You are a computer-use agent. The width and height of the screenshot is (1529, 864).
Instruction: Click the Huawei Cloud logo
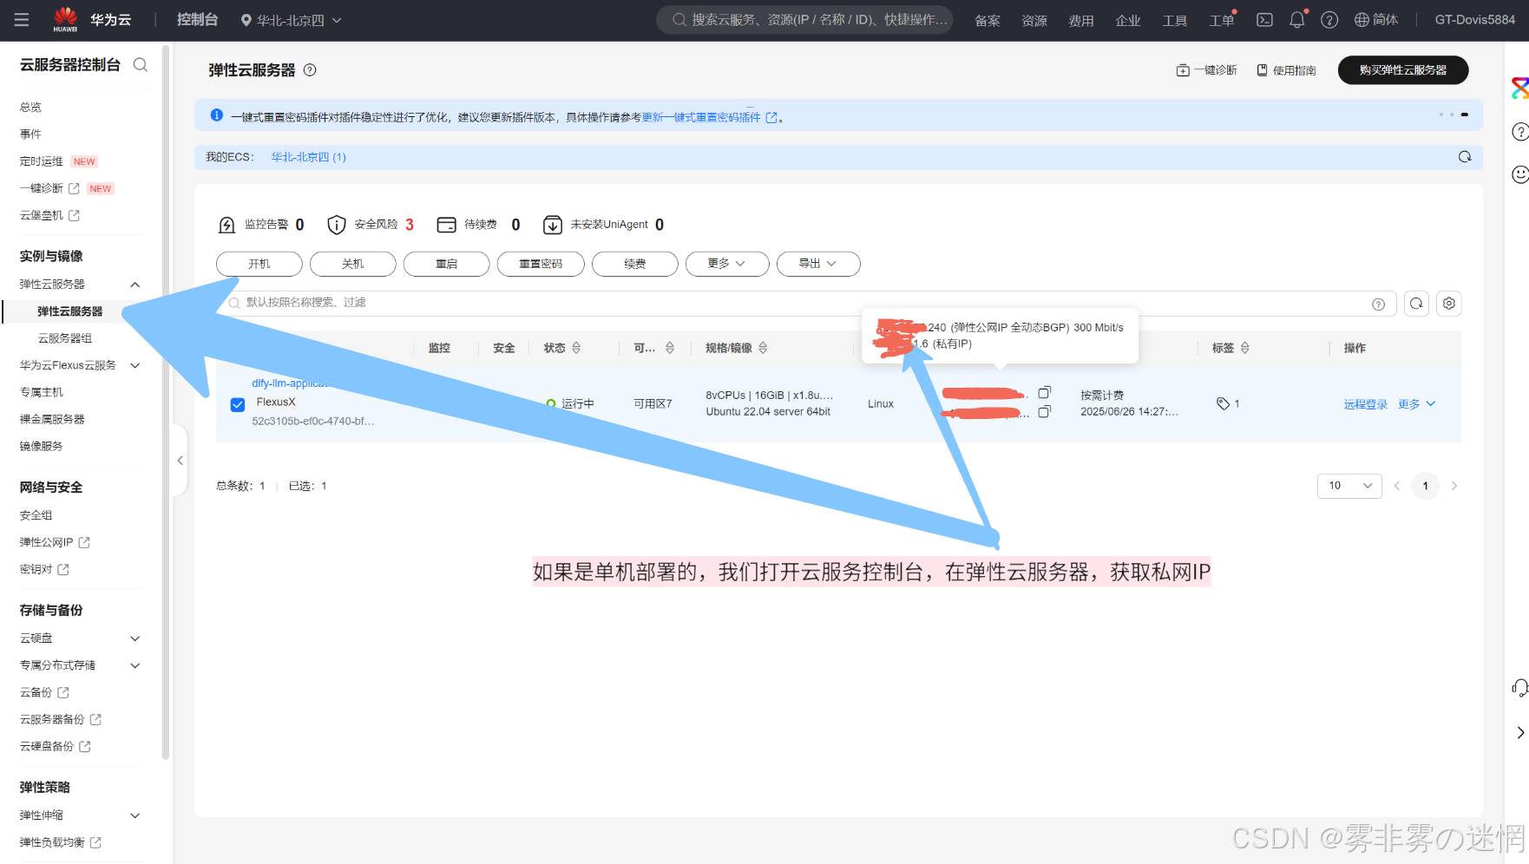[x=92, y=19]
